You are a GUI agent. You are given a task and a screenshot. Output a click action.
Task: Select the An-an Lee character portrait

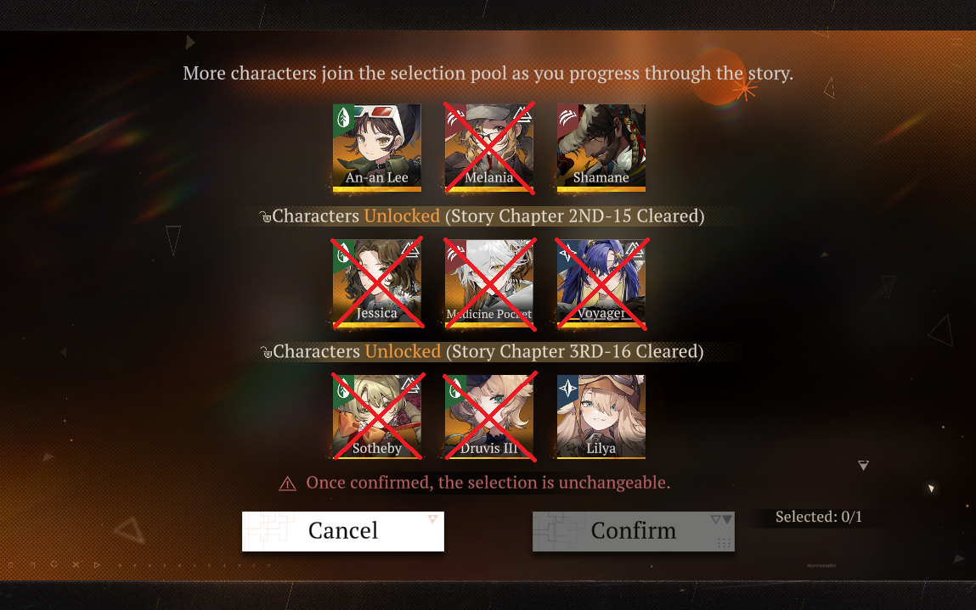pyautogui.click(x=376, y=148)
